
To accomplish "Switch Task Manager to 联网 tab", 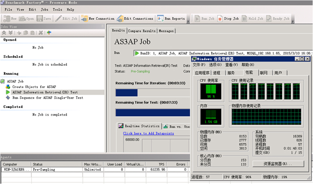I will pos(264,73).
